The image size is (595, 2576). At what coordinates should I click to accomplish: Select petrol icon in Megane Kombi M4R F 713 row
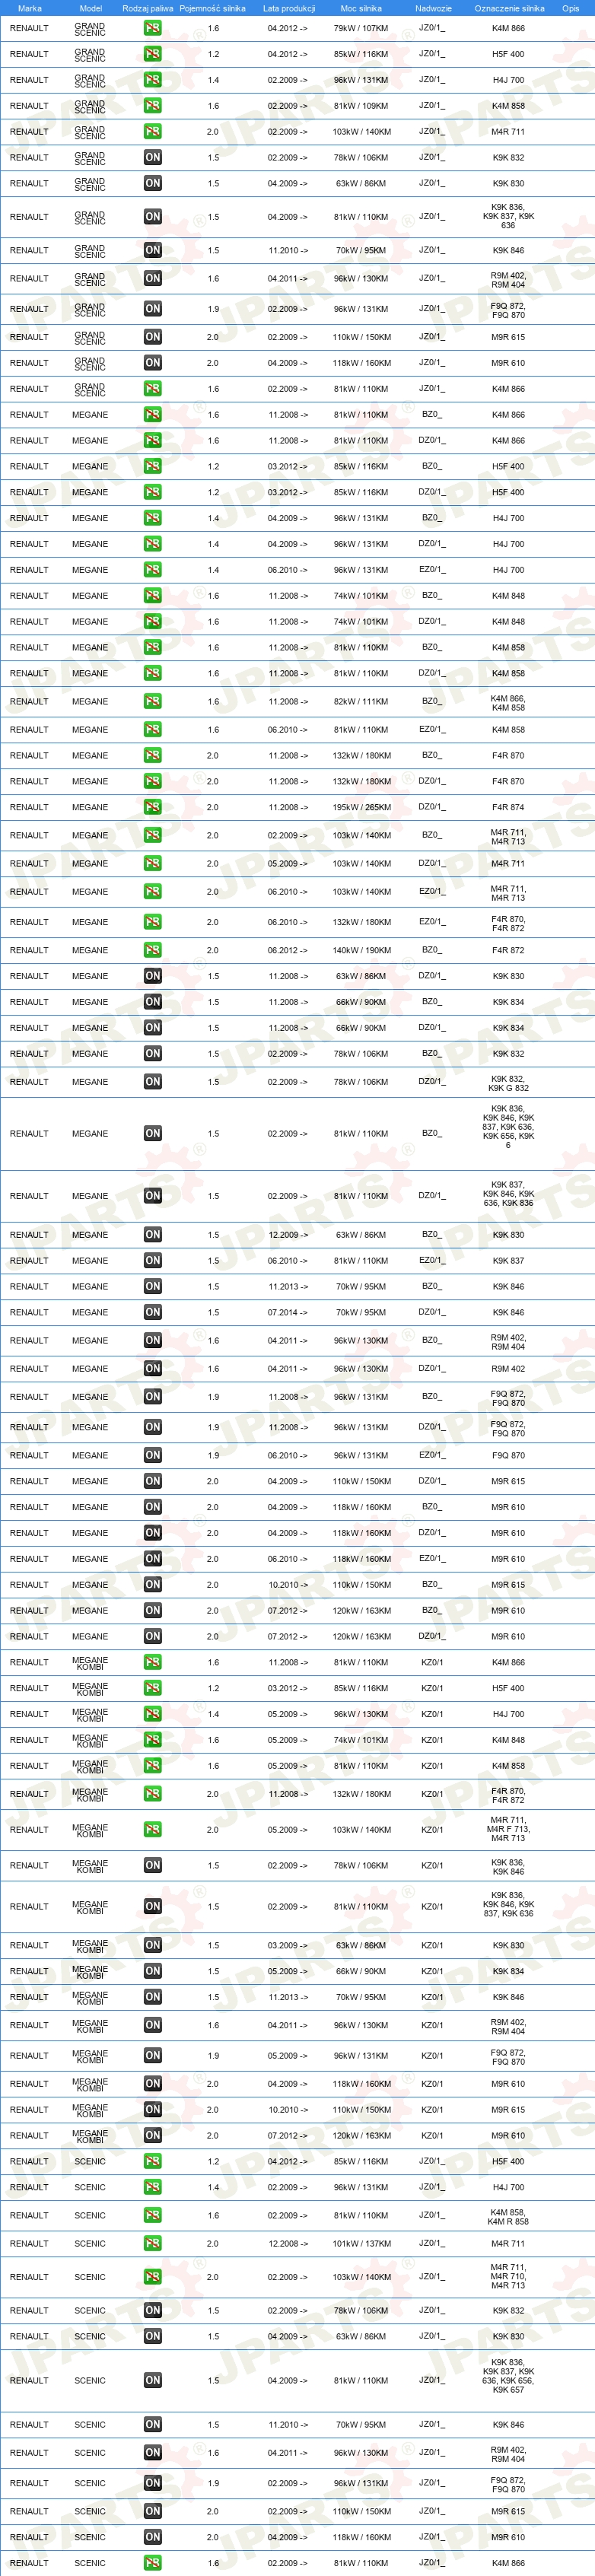(152, 1829)
